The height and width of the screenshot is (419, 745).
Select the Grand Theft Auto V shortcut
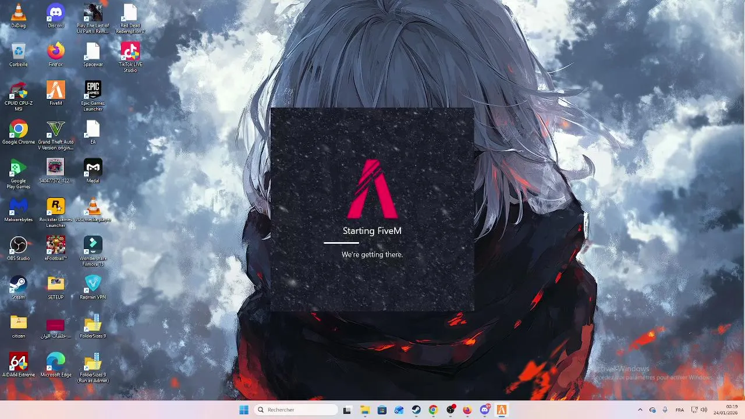point(56,135)
